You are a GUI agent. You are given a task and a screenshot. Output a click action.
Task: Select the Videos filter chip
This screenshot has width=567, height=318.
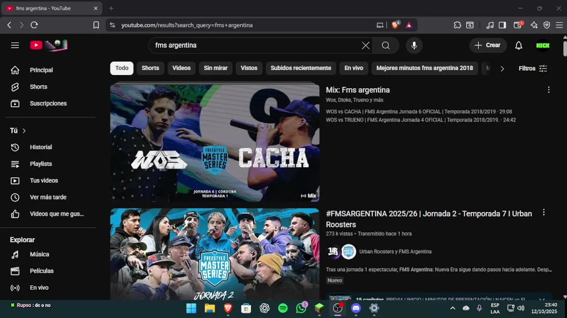[x=181, y=68]
